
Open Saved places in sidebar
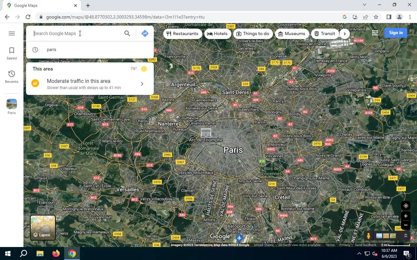[12, 54]
